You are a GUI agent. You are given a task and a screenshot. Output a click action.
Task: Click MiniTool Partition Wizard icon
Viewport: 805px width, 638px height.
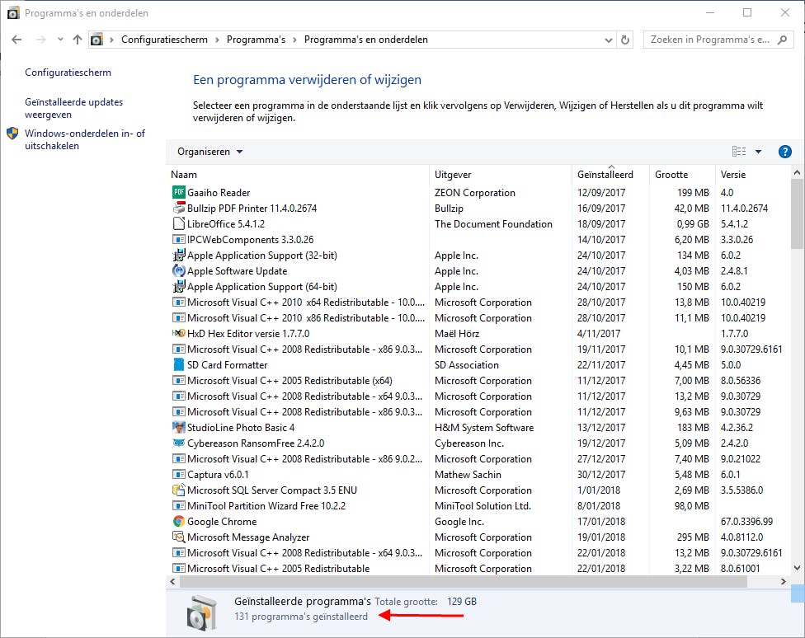click(178, 505)
